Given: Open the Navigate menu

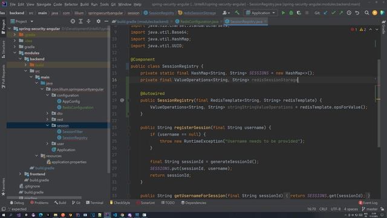Looking at the screenshot, I should tap(44, 4).
